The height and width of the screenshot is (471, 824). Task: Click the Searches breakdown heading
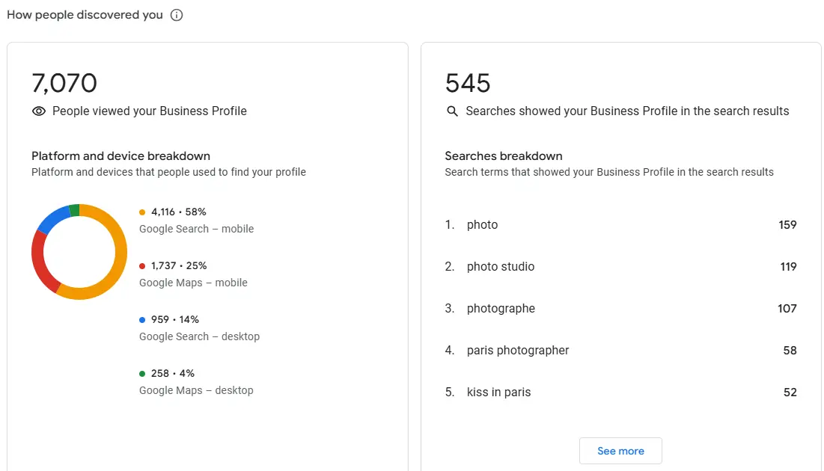click(503, 156)
